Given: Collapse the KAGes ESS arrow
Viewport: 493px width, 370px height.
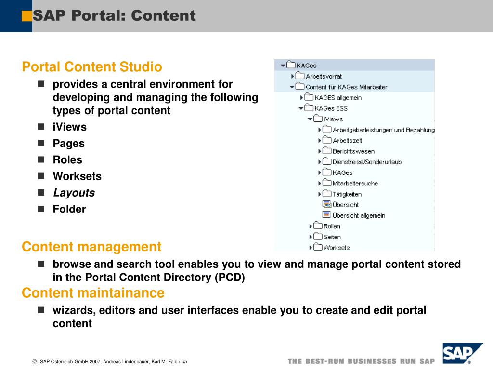Looking at the screenshot, I should [301, 108].
